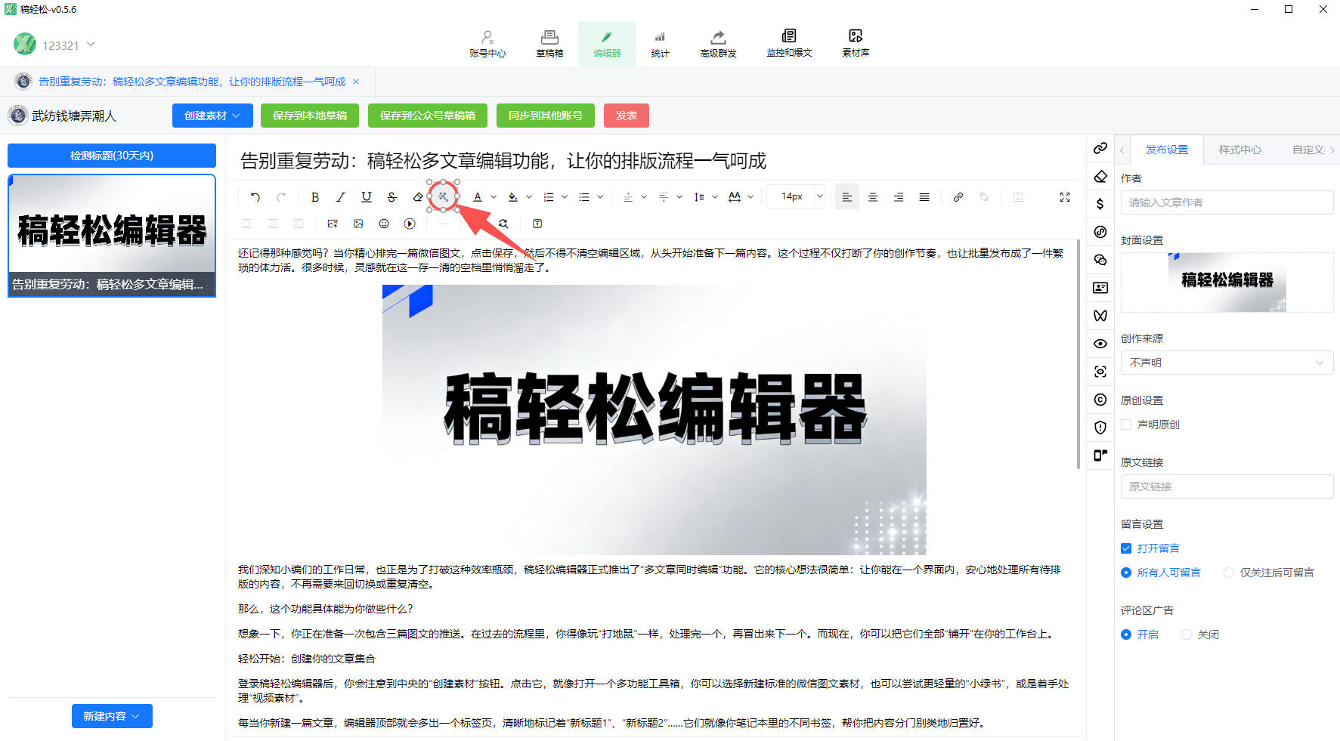
Task: Toggle bold formatting in the editor
Action: (315, 196)
